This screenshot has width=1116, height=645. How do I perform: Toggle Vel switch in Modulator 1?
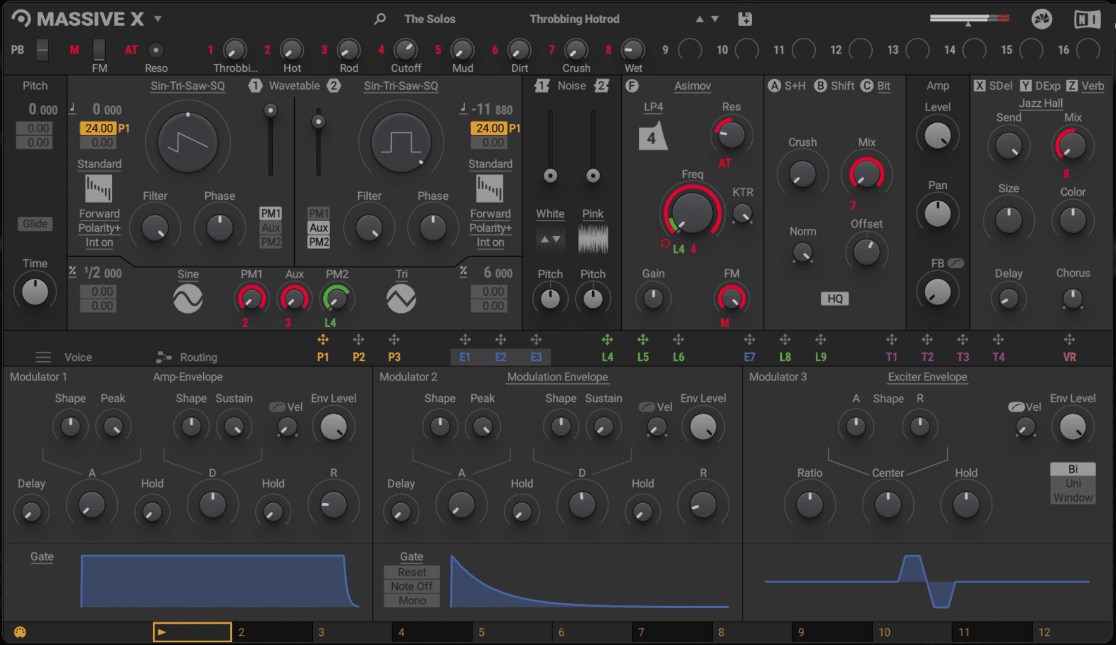click(x=277, y=407)
